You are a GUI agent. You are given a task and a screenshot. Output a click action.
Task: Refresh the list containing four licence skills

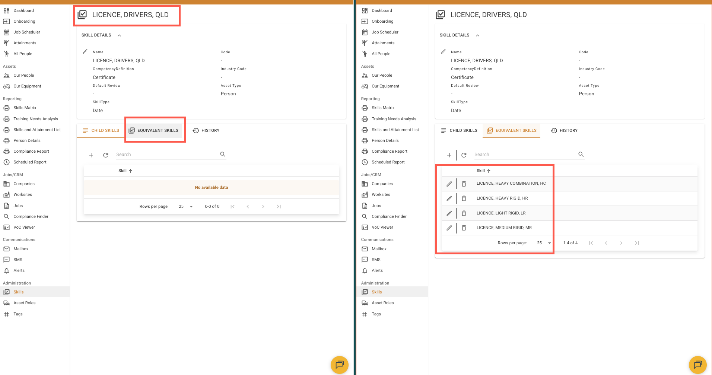[464, 155]
